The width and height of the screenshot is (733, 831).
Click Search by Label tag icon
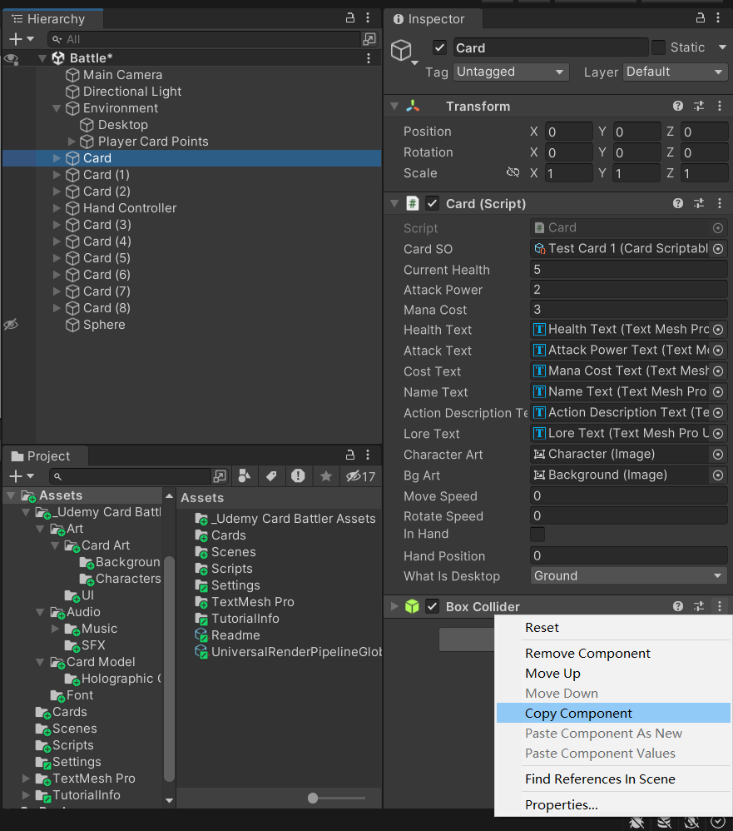coord(270,476)
